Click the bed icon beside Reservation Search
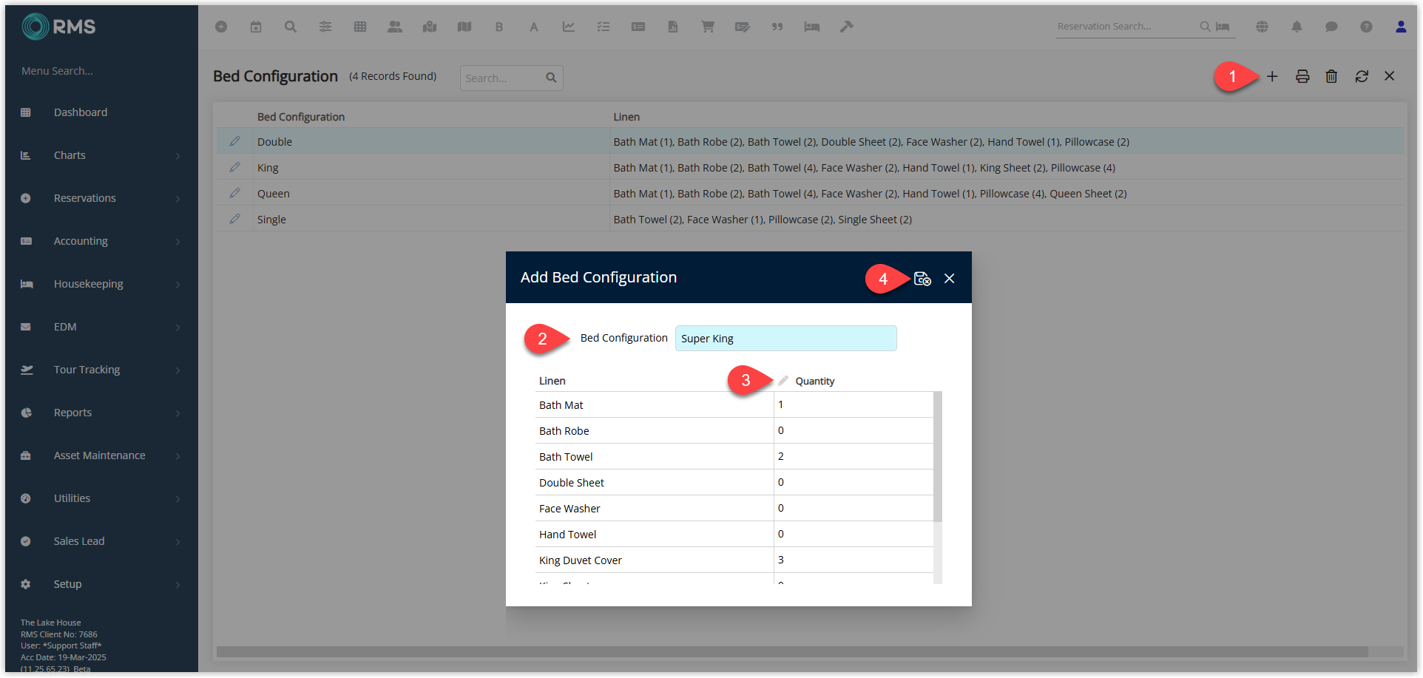The image size is (1423, 678). tap(1223, 27)
